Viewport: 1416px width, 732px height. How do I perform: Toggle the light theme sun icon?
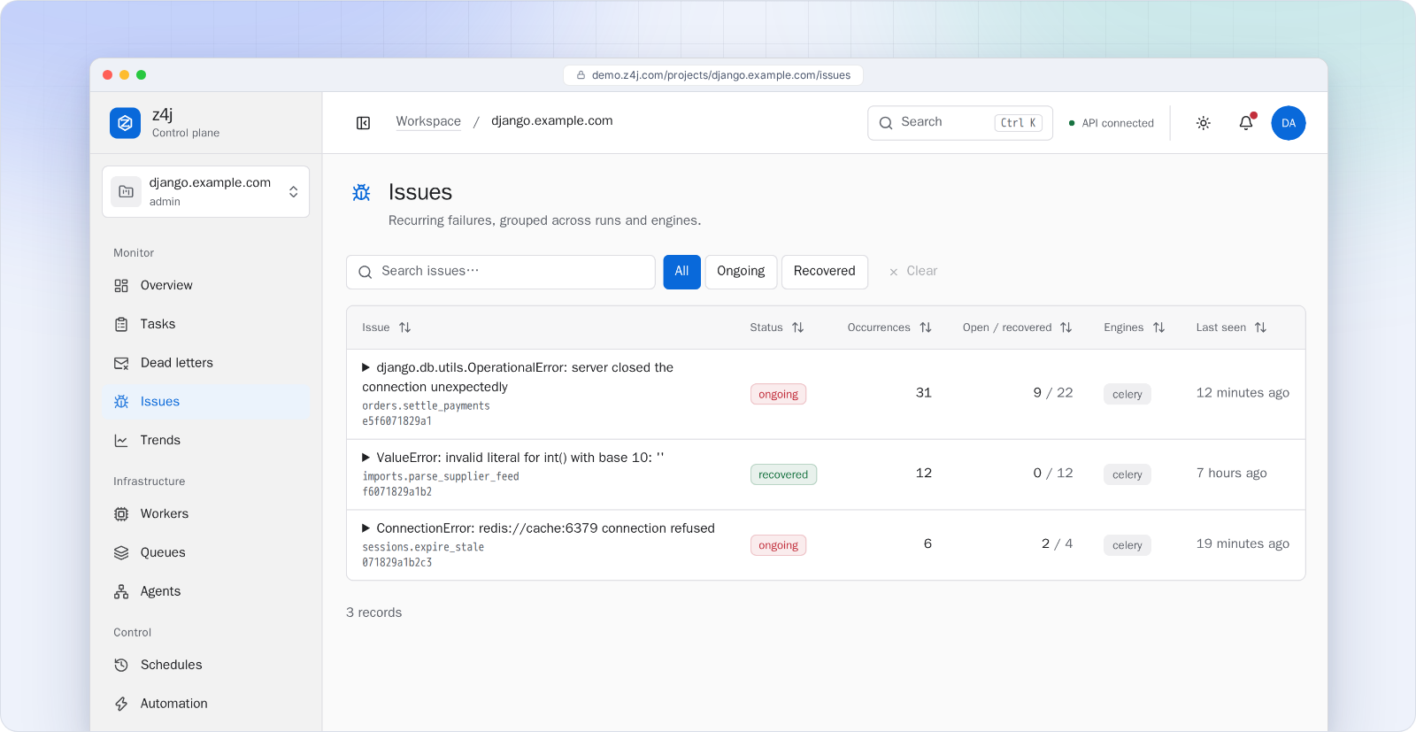pyautogui.click(x=1203, y=123)
